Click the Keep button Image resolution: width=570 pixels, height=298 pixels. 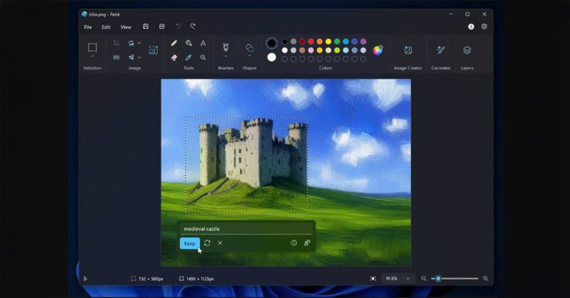pyautogui.click(x=190, y=243)
